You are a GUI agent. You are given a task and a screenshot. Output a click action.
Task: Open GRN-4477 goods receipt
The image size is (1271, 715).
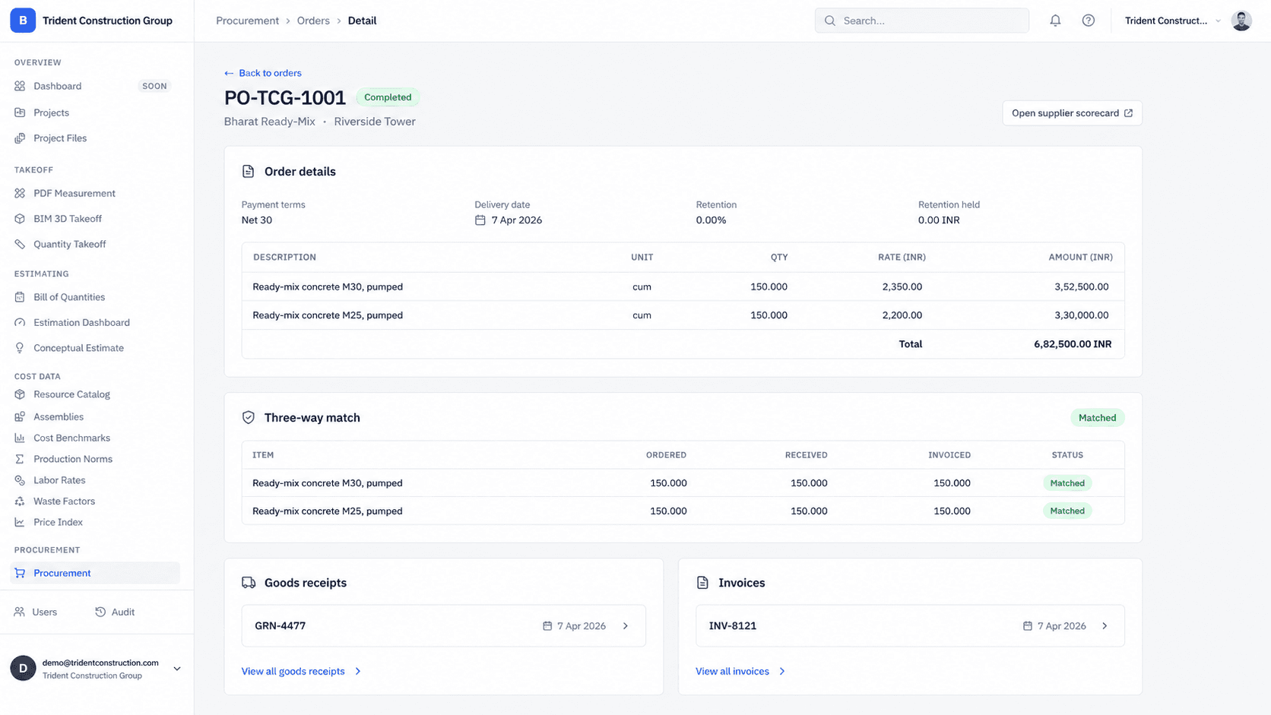tap(443, 626)
